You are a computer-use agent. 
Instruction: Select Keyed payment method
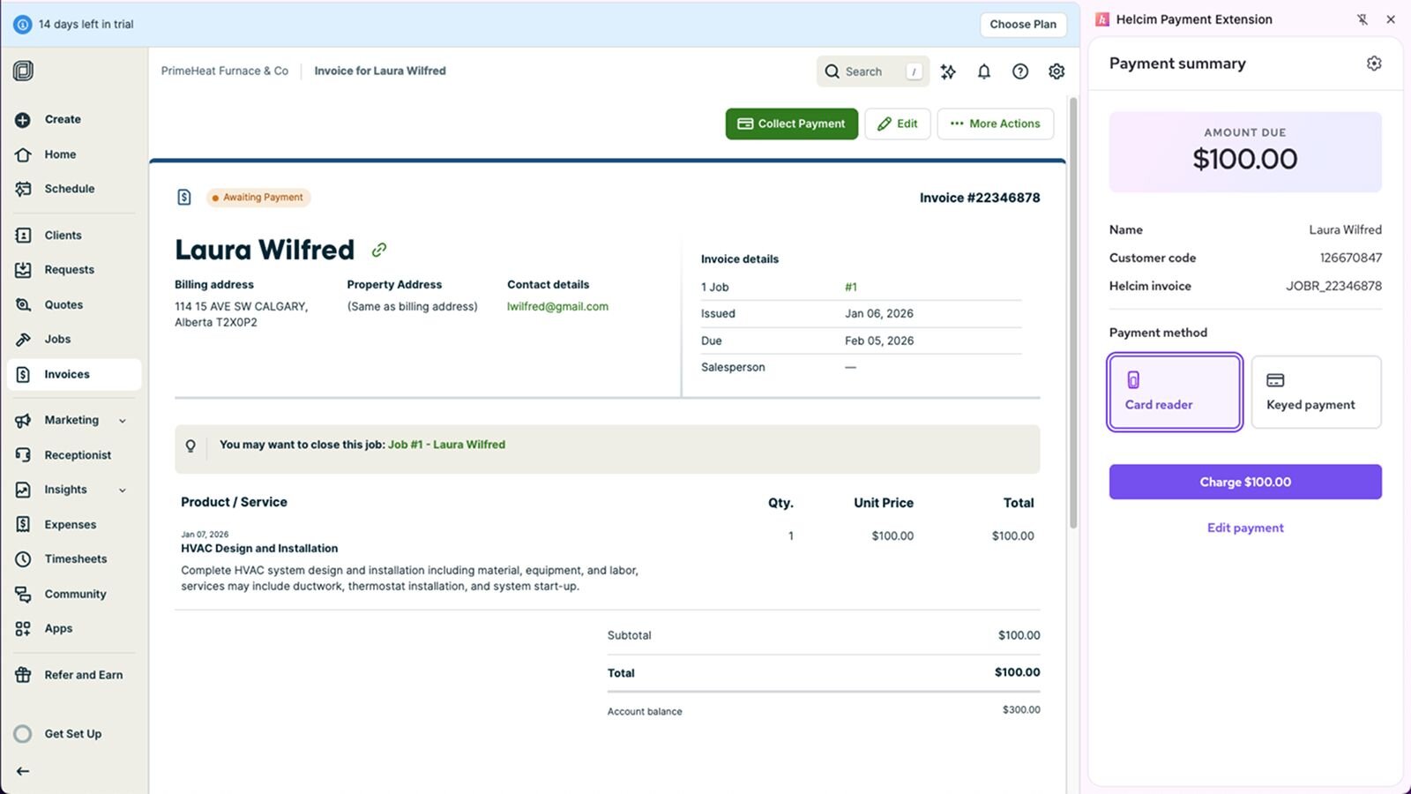tap(1316, 393)
